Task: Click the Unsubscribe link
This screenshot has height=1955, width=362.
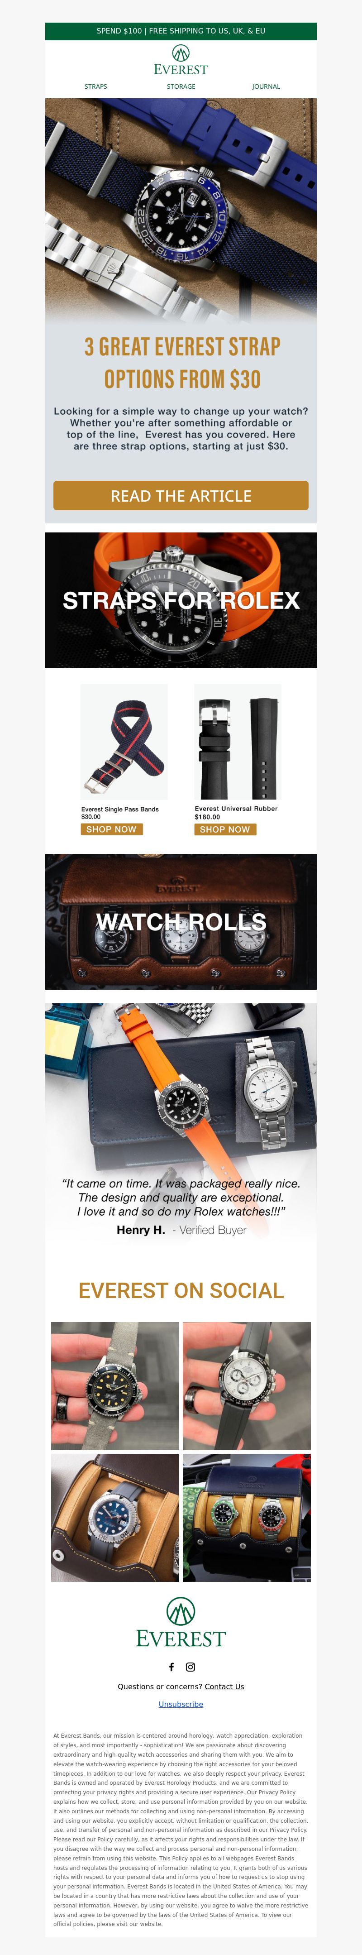Action: point(181,1704)
